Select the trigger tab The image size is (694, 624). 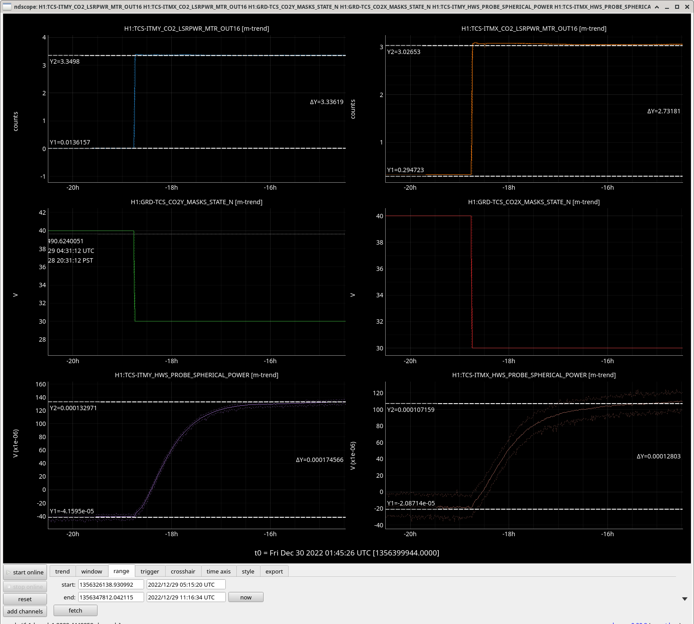[x=150, y=571]
